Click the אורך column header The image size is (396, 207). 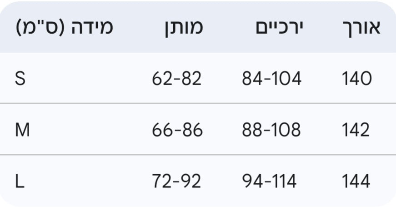360,28
